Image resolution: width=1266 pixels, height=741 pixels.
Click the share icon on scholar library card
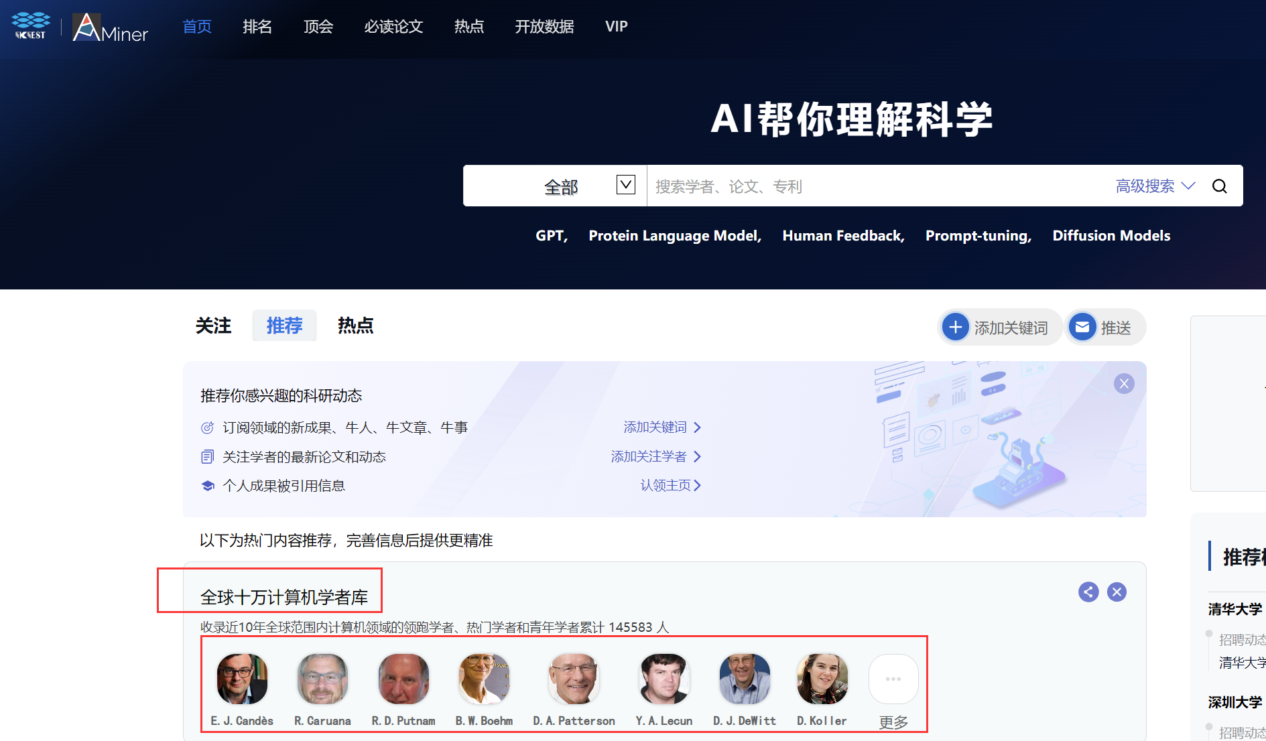point(1088,592)
